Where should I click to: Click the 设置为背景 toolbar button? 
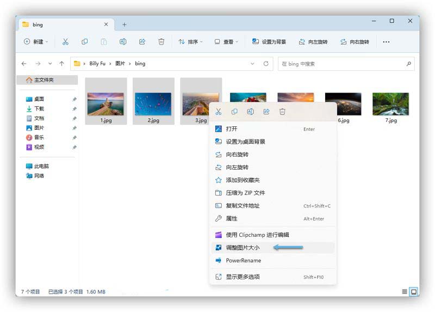[x=269, y=42]
